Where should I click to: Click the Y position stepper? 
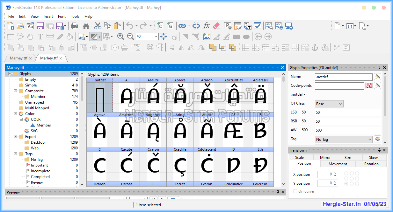[335, 183]
